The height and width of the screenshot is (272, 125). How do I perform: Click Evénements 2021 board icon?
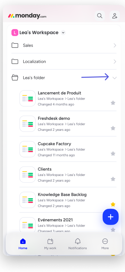click(x=28, y=225)
